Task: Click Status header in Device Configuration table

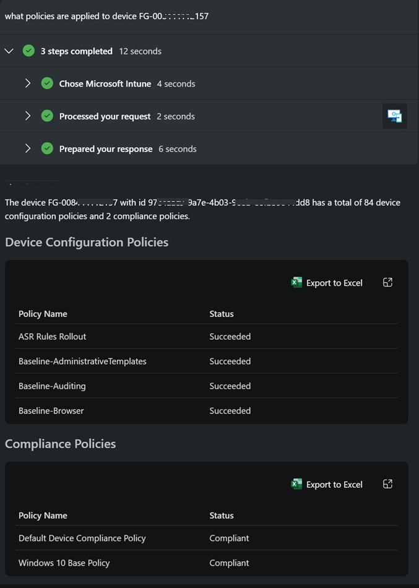Action: click(222, 314)
